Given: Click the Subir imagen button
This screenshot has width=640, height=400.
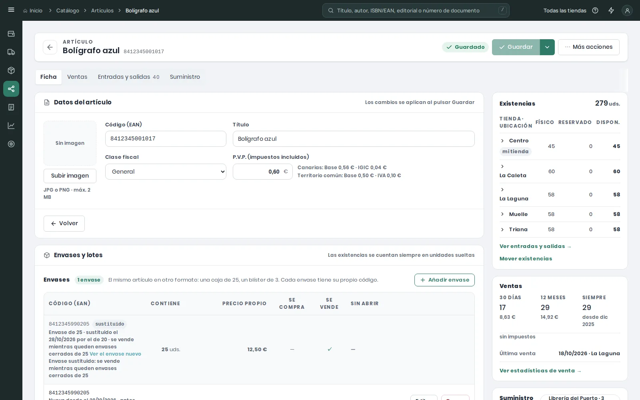Looking at the screenshot, I should pyautogui.click(x=70, y=176).
